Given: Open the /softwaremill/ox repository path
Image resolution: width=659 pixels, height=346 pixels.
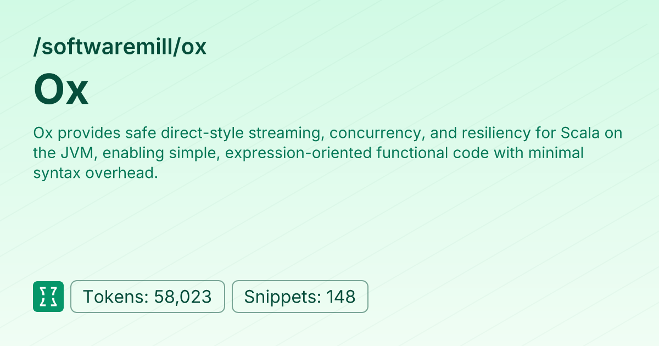Looking at the screenshot, I should pos(120,47).
